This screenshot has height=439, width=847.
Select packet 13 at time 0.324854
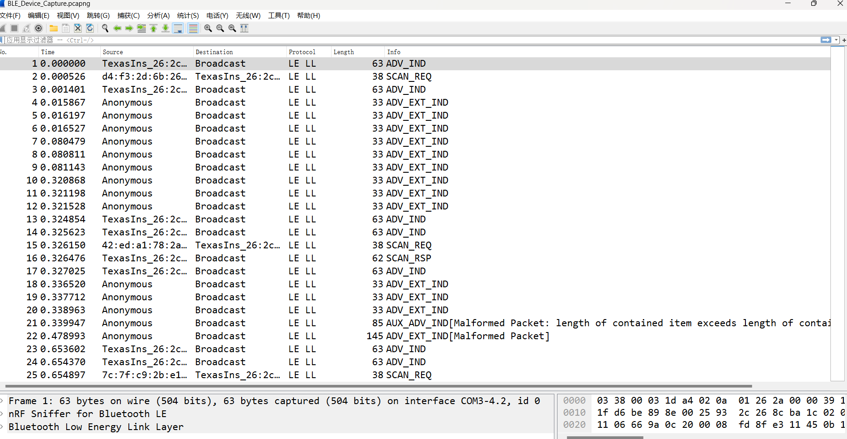tap(415, 219)
